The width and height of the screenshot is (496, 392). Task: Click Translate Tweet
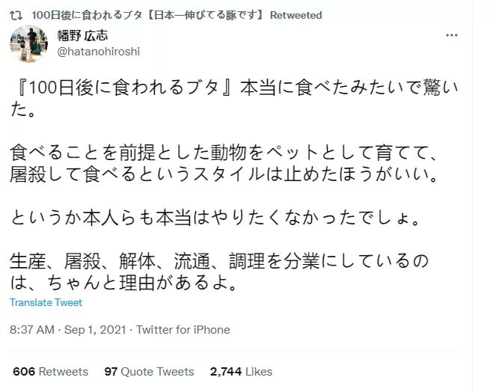46,302
